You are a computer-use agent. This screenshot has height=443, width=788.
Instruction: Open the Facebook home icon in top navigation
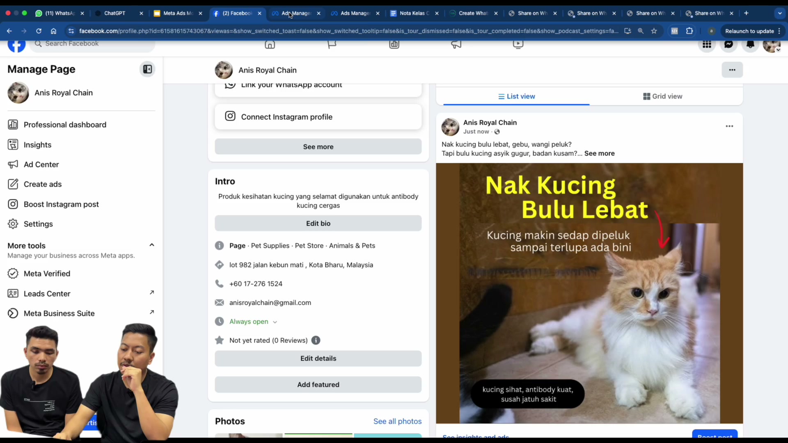coord(270,44)
